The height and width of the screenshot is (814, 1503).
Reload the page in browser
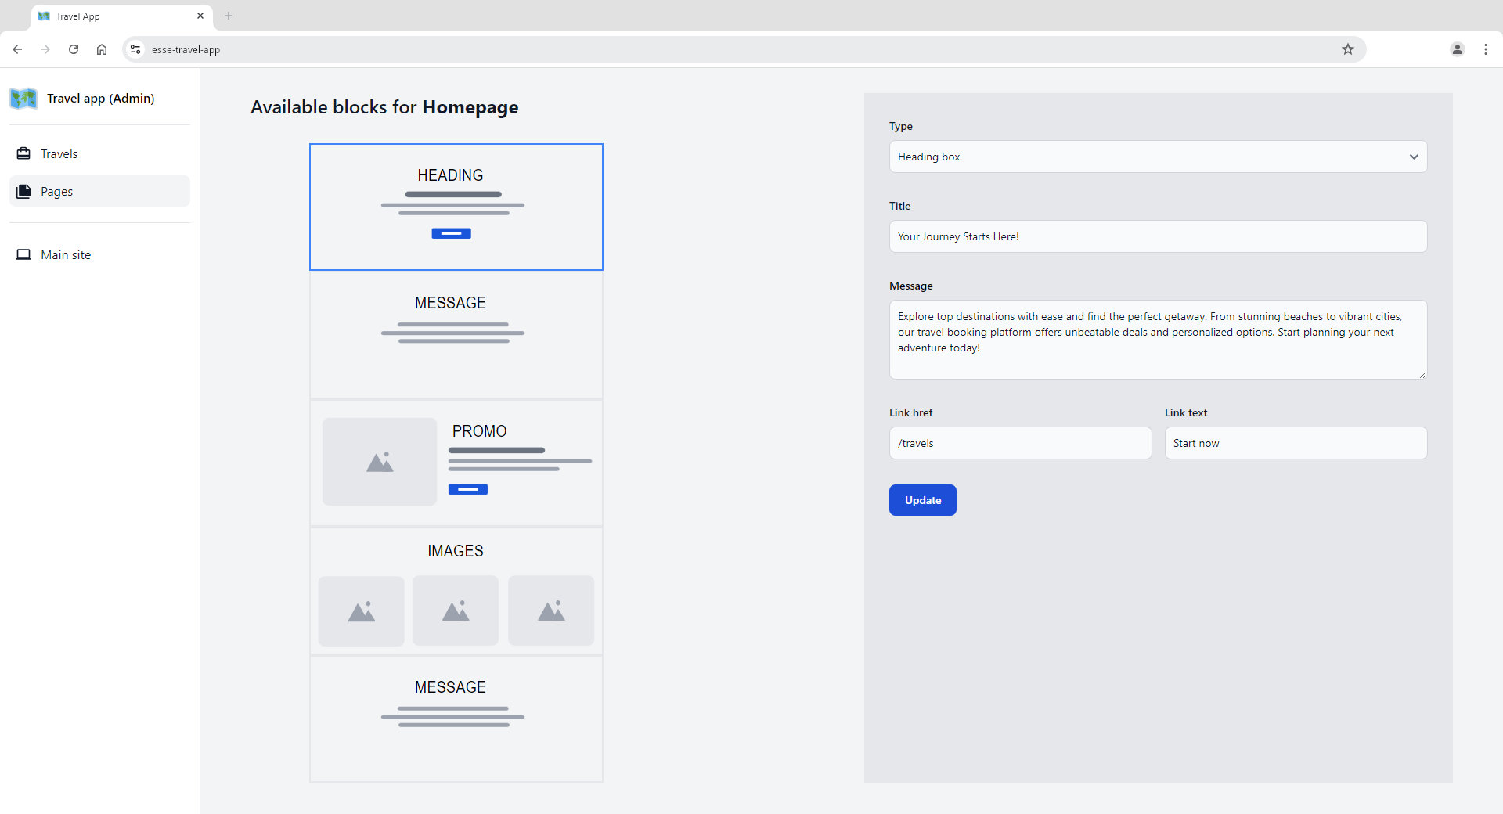pos(74,49)
